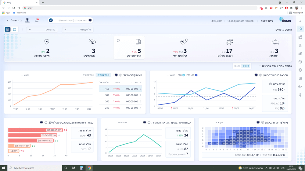Toggle the ללא PTO chart series checkbox

point(196,75)
